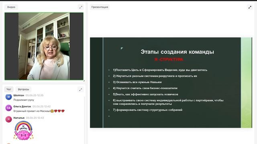Click slide item '2) Научиться разным системам рекрутинга'
The width and height of the screenshot is (257, 144).
point(155,76)
